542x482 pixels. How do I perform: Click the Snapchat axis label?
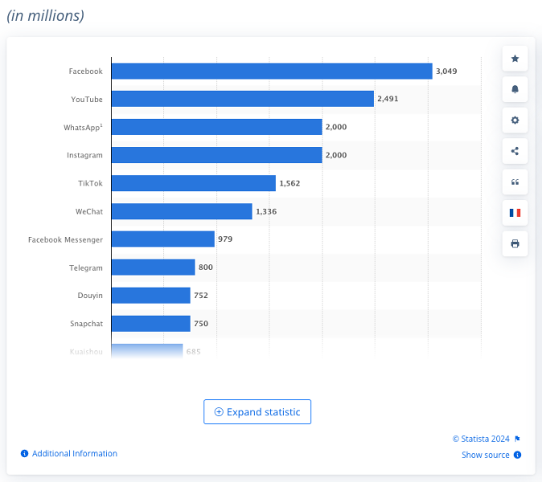point(86,324)
